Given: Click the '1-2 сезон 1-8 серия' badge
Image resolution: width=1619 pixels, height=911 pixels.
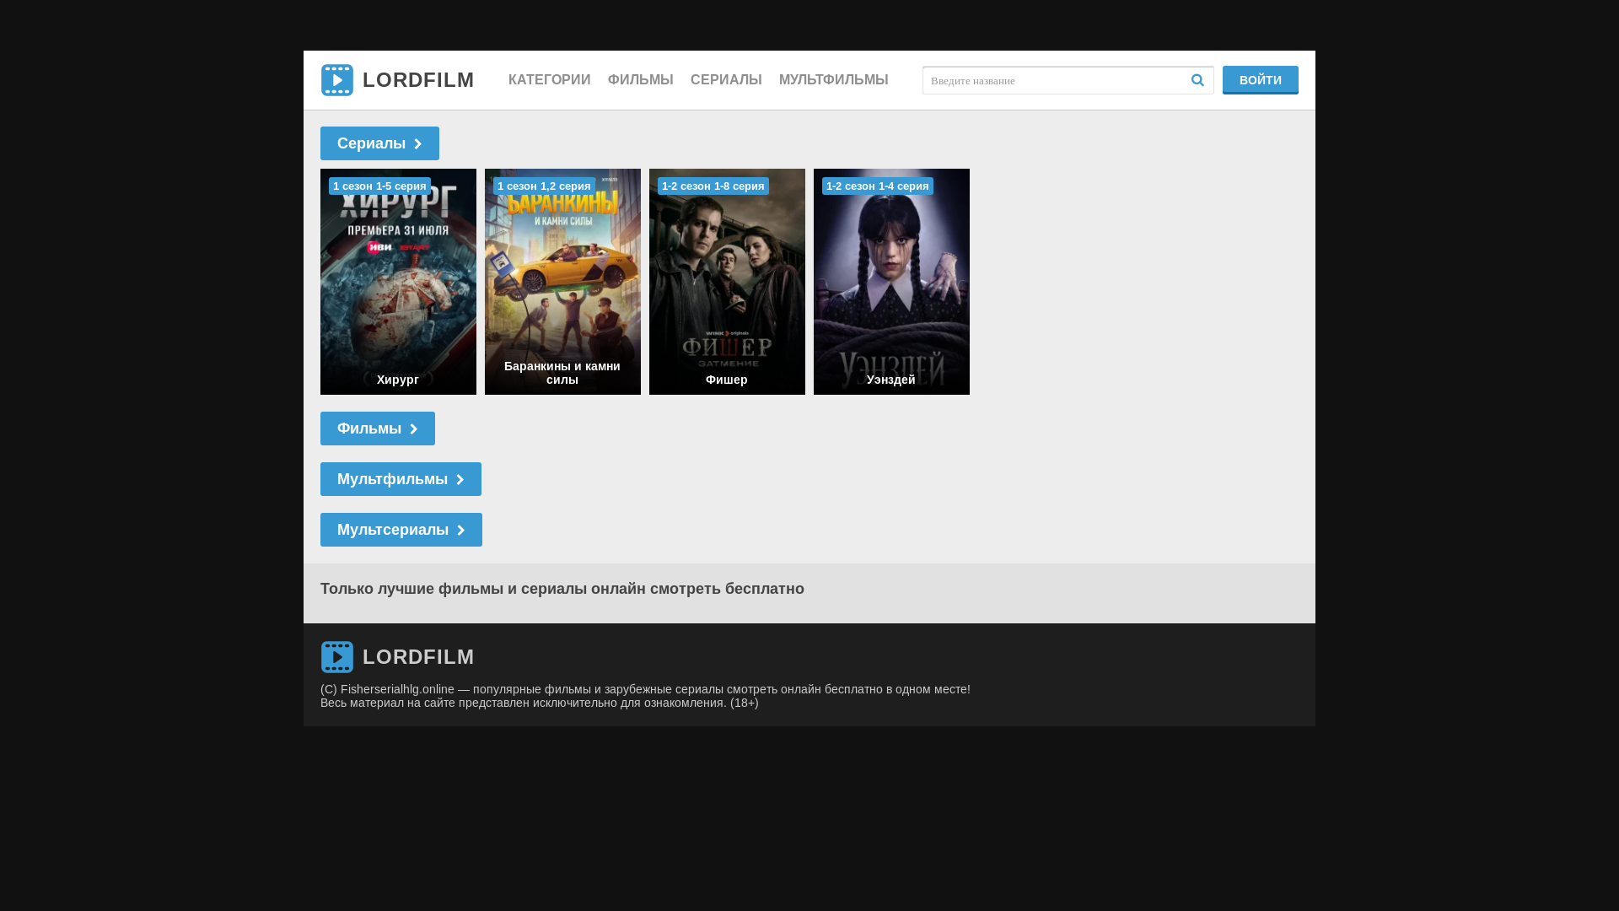Looking at the screenshot, I should click(x=713, y=186).
